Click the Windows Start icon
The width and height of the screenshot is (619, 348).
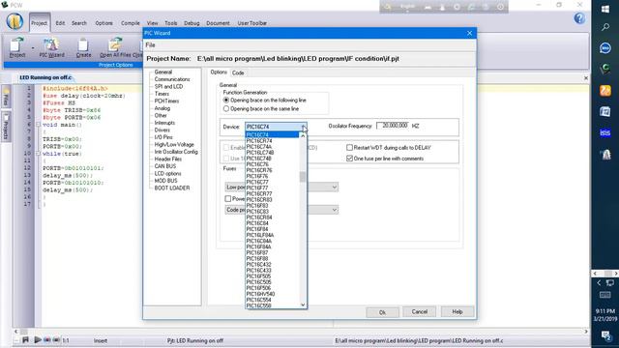[x=605, y=9]
